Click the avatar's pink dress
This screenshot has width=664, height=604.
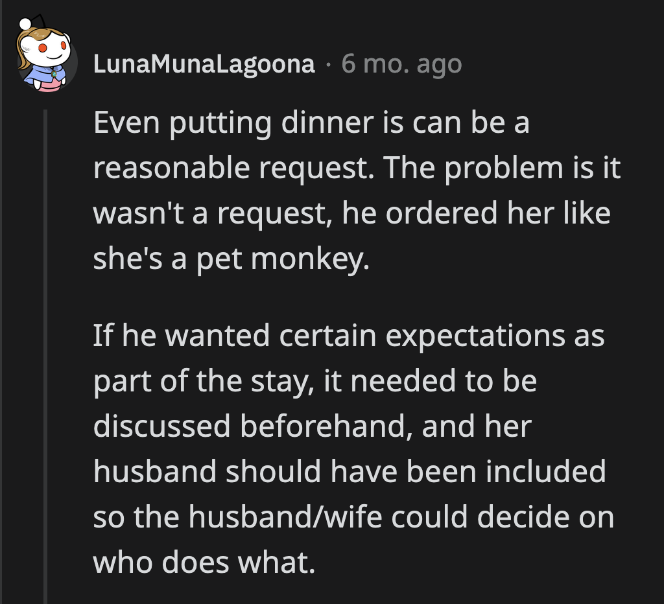coord(49,86)
